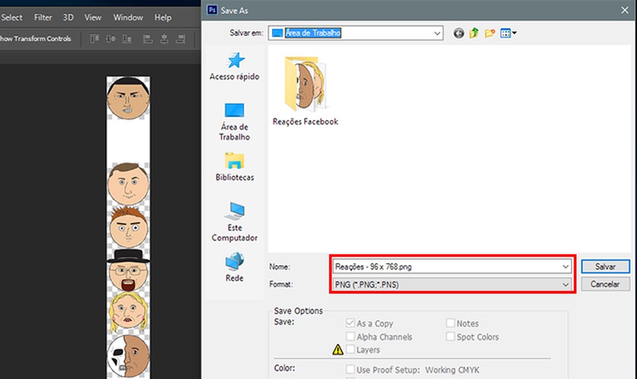This screenshot has width=637, height=379.
Task: Click align left edges icon in options bar
Action: 148,39
